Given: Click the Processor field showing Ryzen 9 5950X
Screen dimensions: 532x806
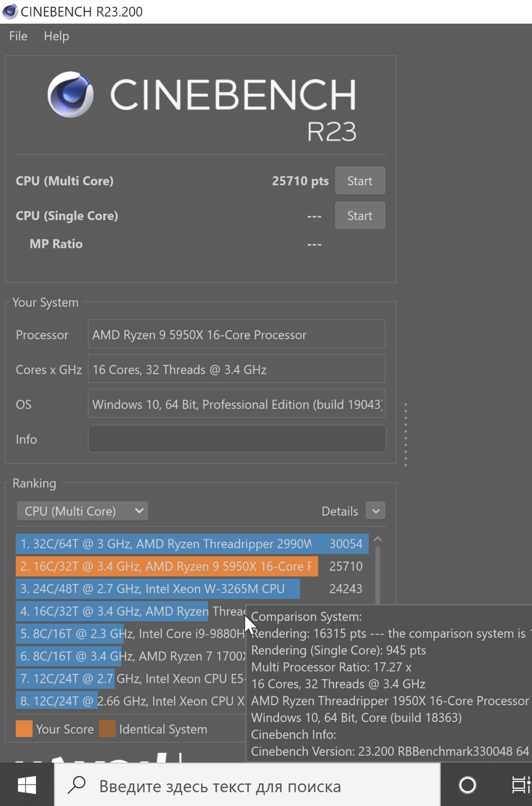Looking at the screenshot, I should [236, 335].
